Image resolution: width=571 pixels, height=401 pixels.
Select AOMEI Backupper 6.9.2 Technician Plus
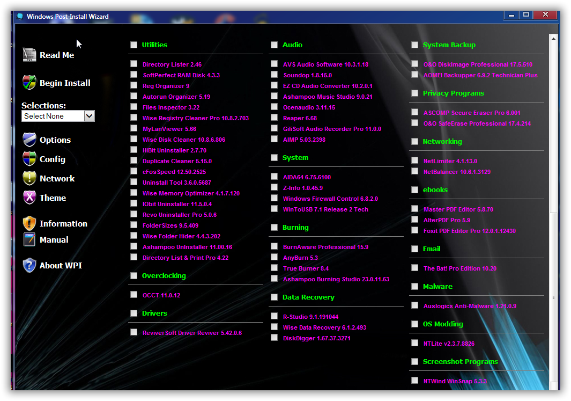(x=481, y=75)
